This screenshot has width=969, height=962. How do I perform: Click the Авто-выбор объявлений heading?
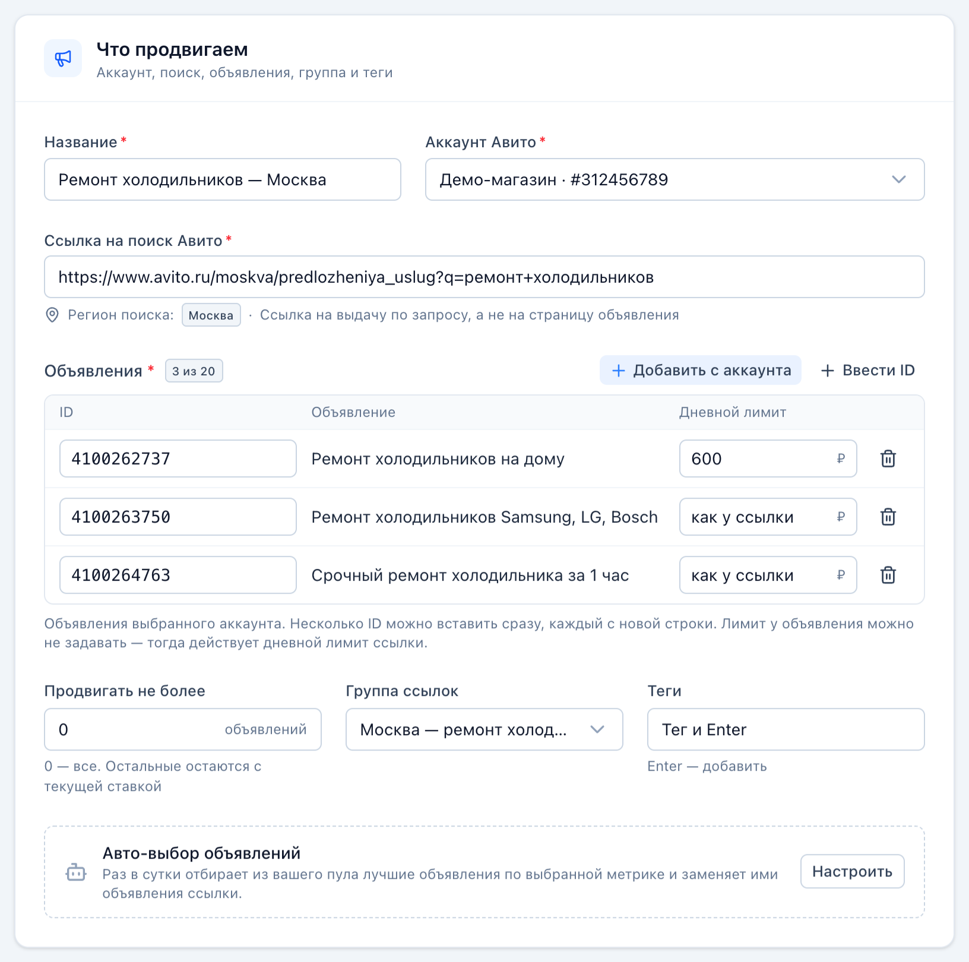(x=201, y=853)
